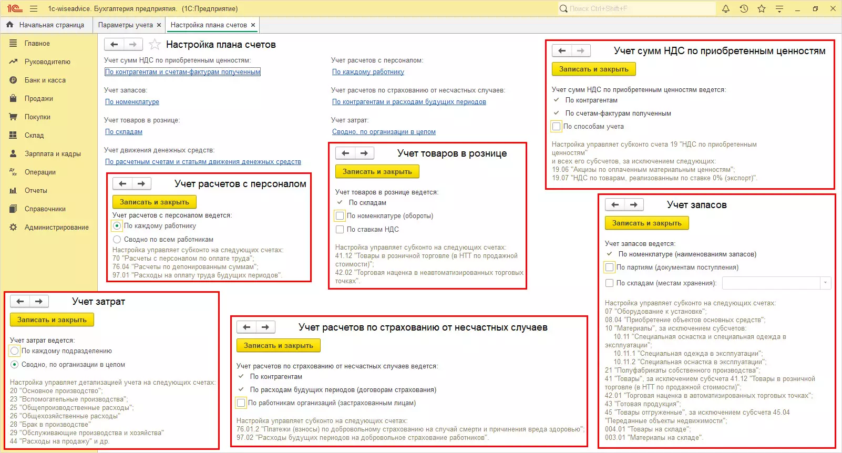Click the Склад grid icon
This screenshot has height=453, width=842.
tap(13, 135)
